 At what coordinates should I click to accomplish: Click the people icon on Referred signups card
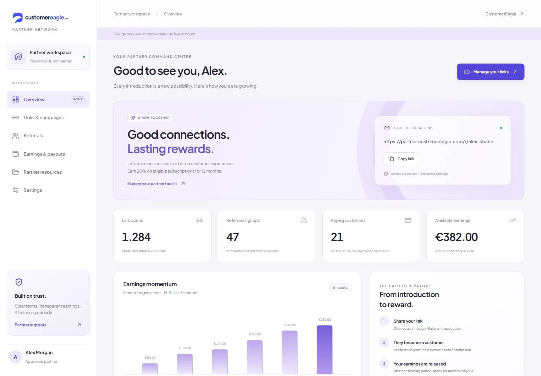304,220
